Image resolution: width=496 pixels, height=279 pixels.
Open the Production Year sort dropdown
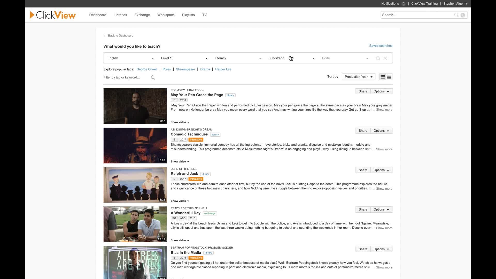tap(358, 77)
